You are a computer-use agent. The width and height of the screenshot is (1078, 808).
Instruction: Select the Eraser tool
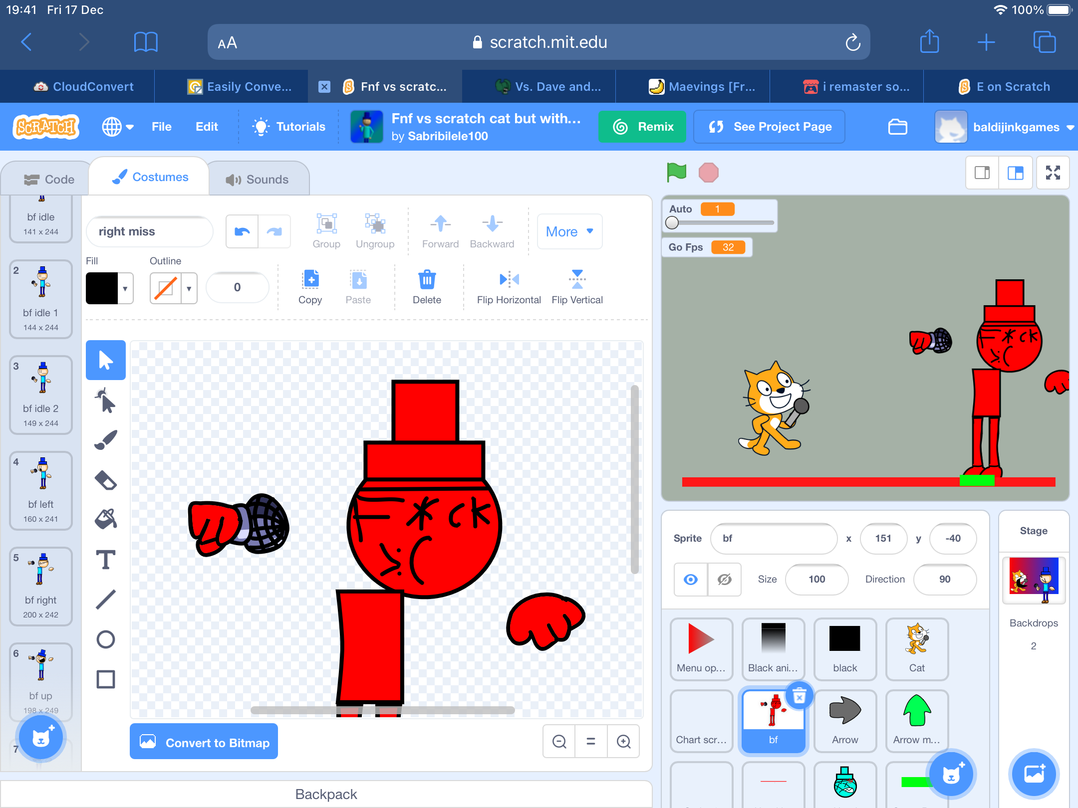point(106,480)
